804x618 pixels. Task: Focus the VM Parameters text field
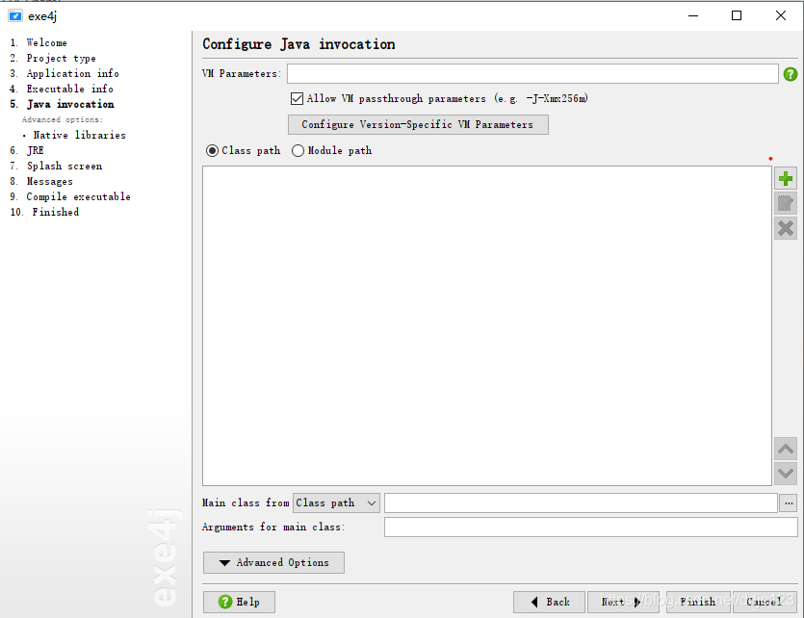click(x=532, y=74)
